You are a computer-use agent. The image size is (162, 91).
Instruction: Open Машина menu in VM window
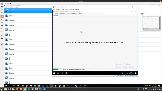tap(58, 9)
